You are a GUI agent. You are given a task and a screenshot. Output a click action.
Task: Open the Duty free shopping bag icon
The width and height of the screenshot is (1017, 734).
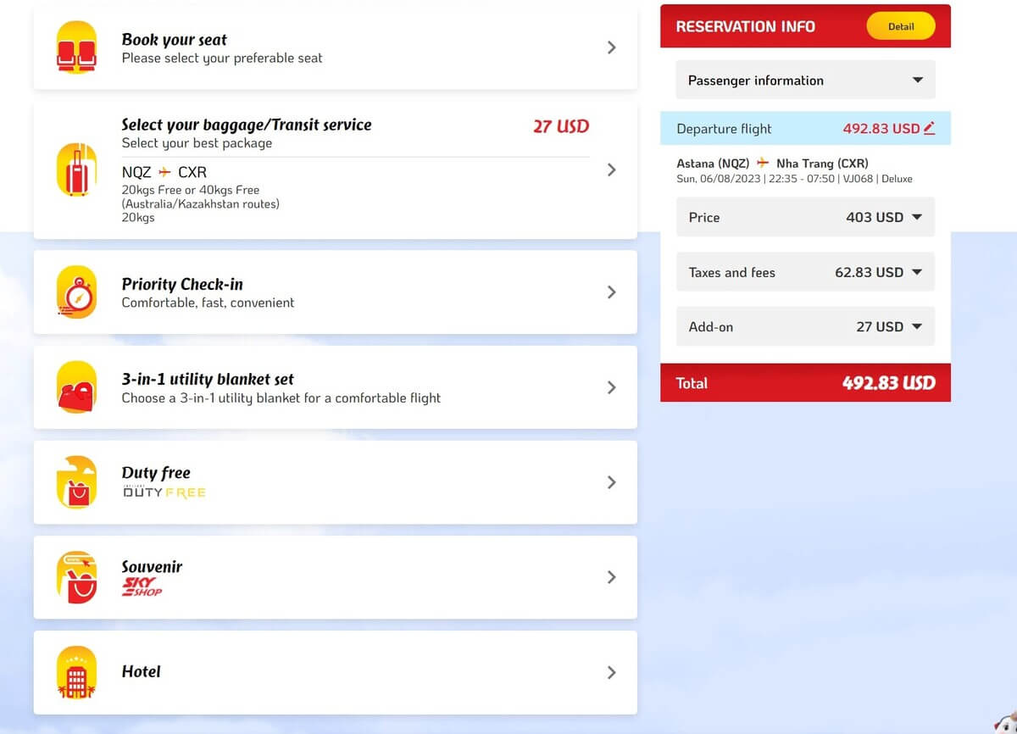click(x=76, y=482)
